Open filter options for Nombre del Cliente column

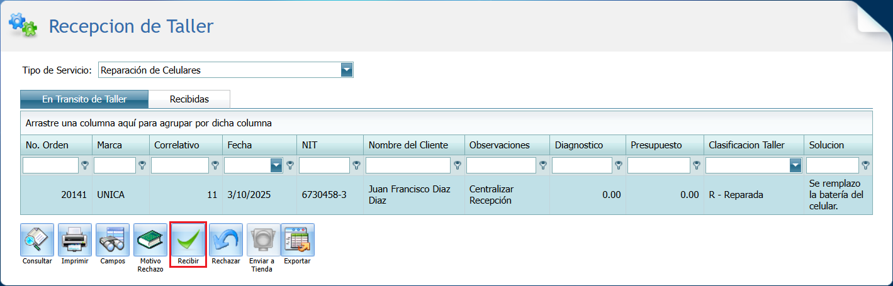pos(458,165)
